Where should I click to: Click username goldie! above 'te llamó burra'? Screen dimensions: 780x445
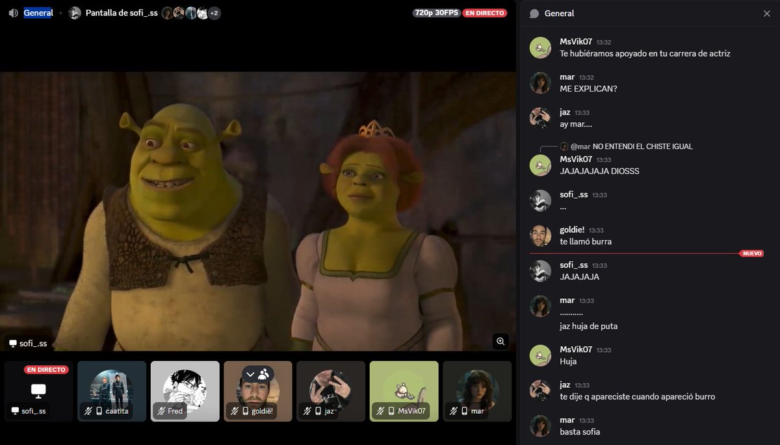tap(573, 230)
